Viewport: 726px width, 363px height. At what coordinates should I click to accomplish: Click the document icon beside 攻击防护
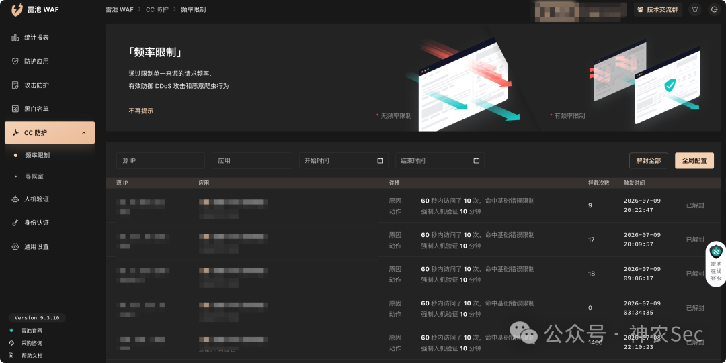point(15,85)
